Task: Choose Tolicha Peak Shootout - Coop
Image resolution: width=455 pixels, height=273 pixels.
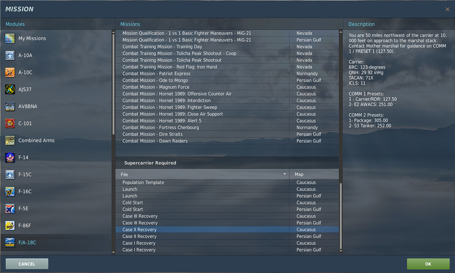Action: (x=227, y=53)
